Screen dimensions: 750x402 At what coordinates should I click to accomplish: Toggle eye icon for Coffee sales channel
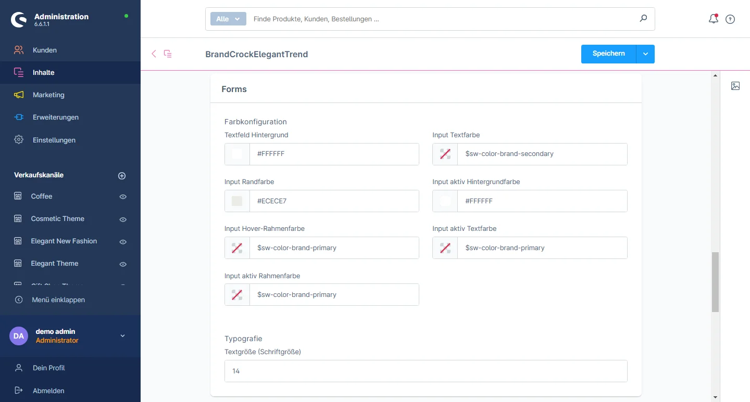click(x=123, y=197)
